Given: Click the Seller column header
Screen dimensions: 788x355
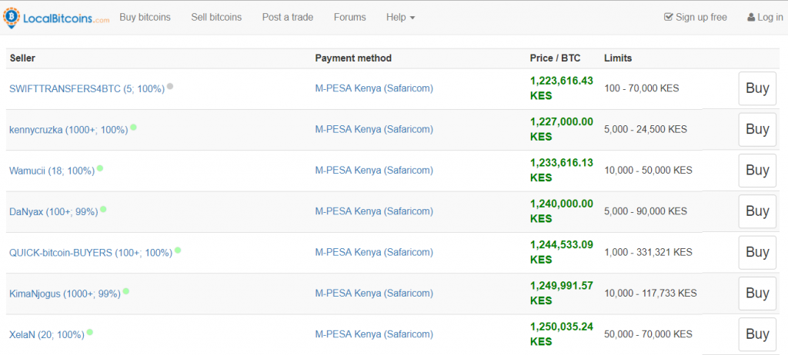Looking at the screenshot, I should click(x=22, y=58).
